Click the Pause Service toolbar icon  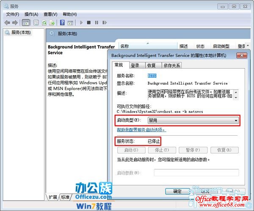coord(97,22)
